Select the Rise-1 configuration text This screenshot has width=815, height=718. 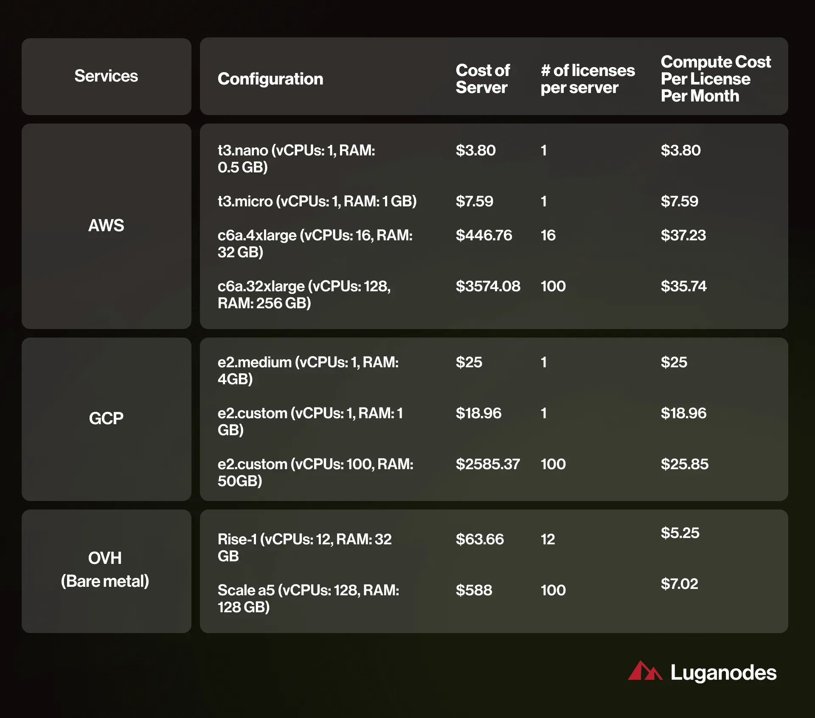pyautogui.click(x=304, y=547)
